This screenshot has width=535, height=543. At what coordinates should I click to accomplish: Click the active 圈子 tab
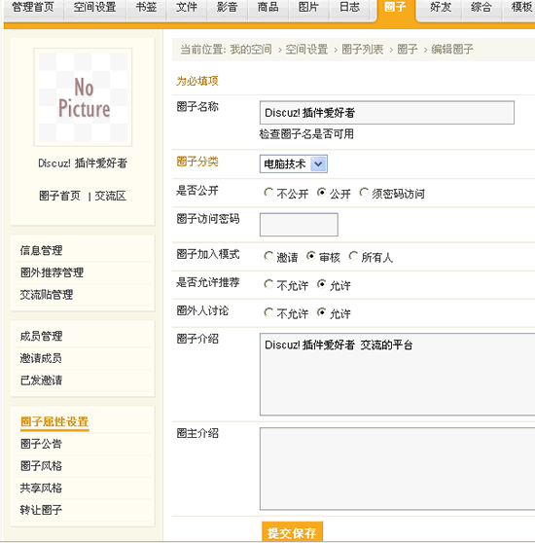395,9
